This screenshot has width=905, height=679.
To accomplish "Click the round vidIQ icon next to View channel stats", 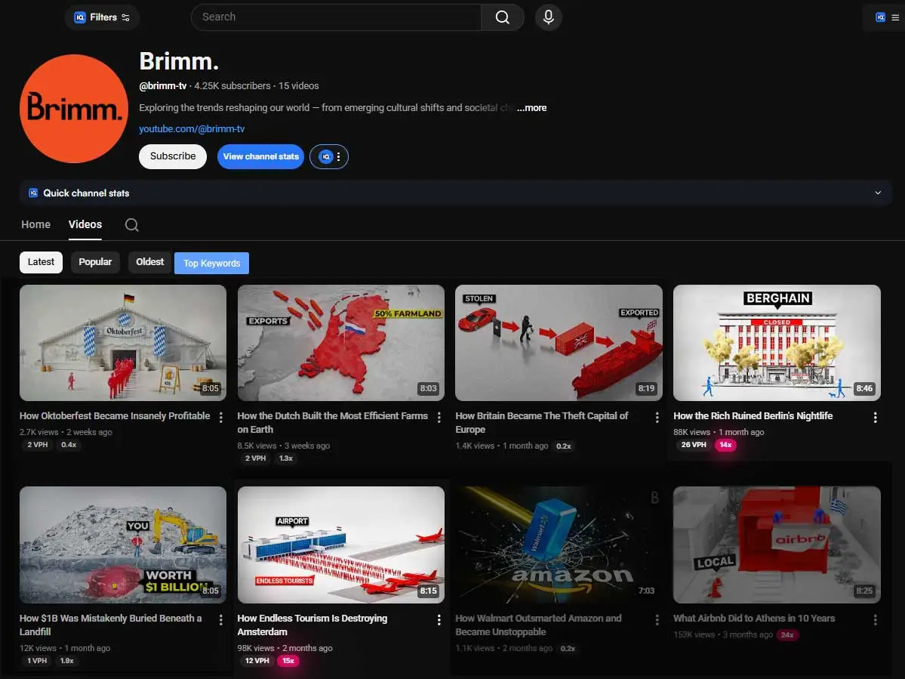I will [328, 156].
